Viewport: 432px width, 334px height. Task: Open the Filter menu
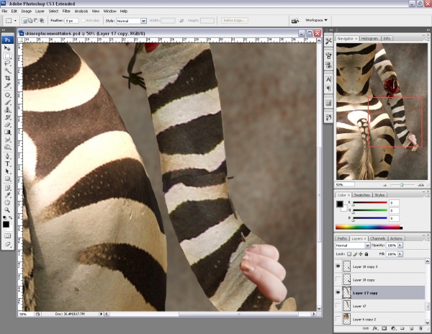click(x=66, y=12)
